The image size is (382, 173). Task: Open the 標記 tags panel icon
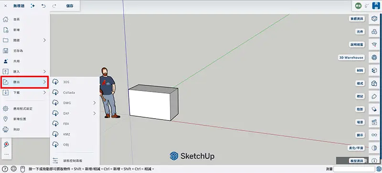click(x=374, y=96)
